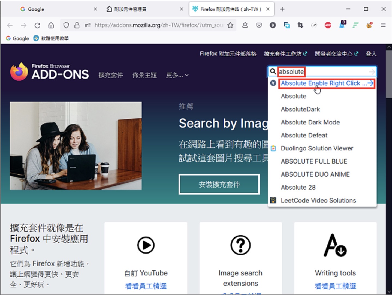Click the blue overlapping windows extension icon
The image size is (392, 295).
tap(287, 25)
